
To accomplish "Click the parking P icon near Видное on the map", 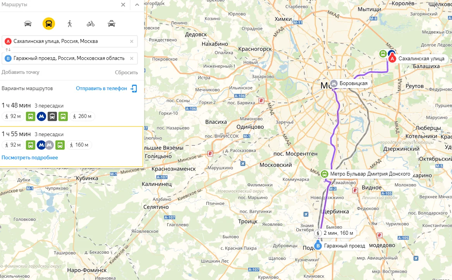I will (x=356, y=190).
